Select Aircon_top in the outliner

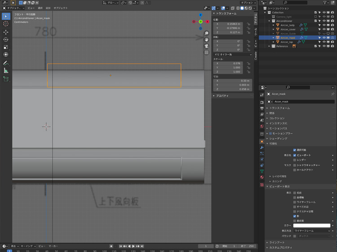(x=287, y=42)
